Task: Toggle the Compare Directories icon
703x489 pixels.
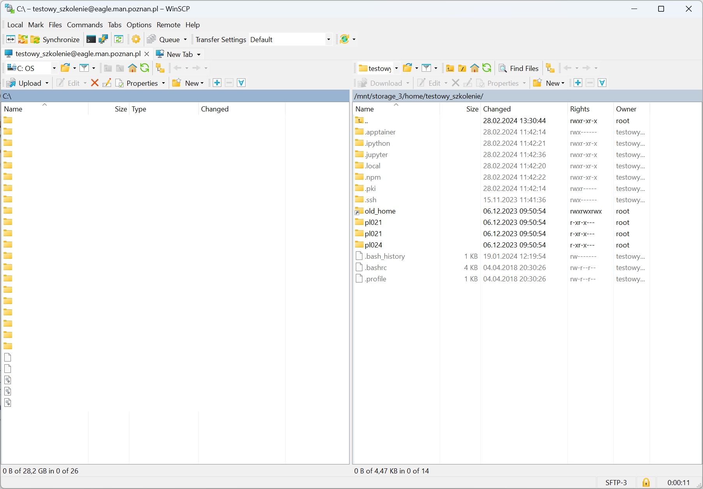Action: click(x=11, y=39)
